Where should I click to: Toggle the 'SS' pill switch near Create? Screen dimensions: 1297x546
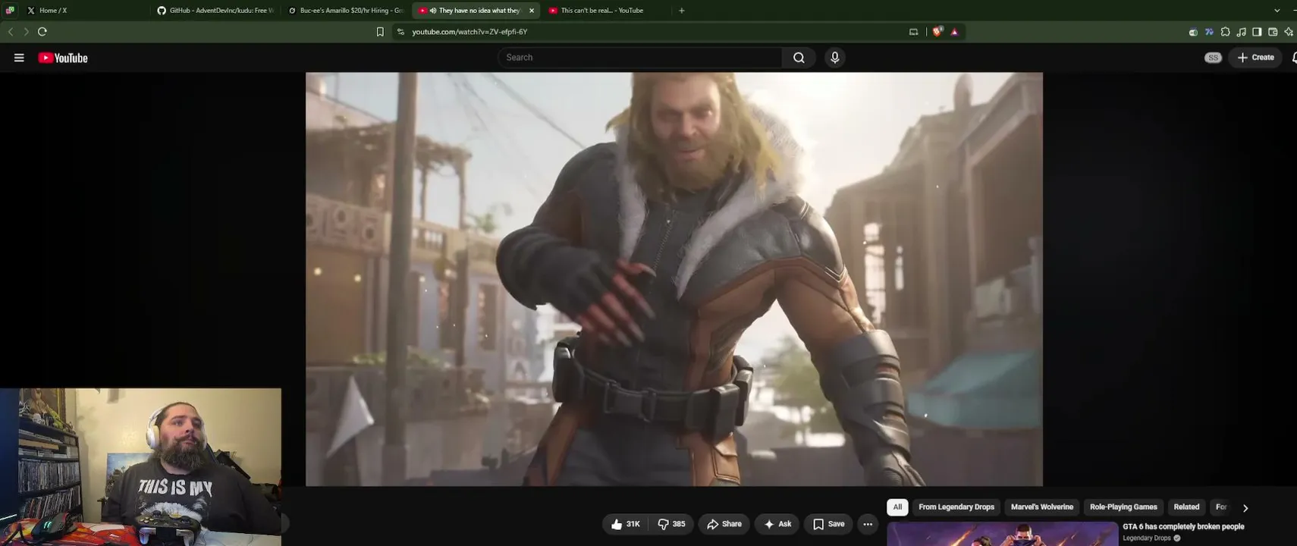coord(1213,58)
